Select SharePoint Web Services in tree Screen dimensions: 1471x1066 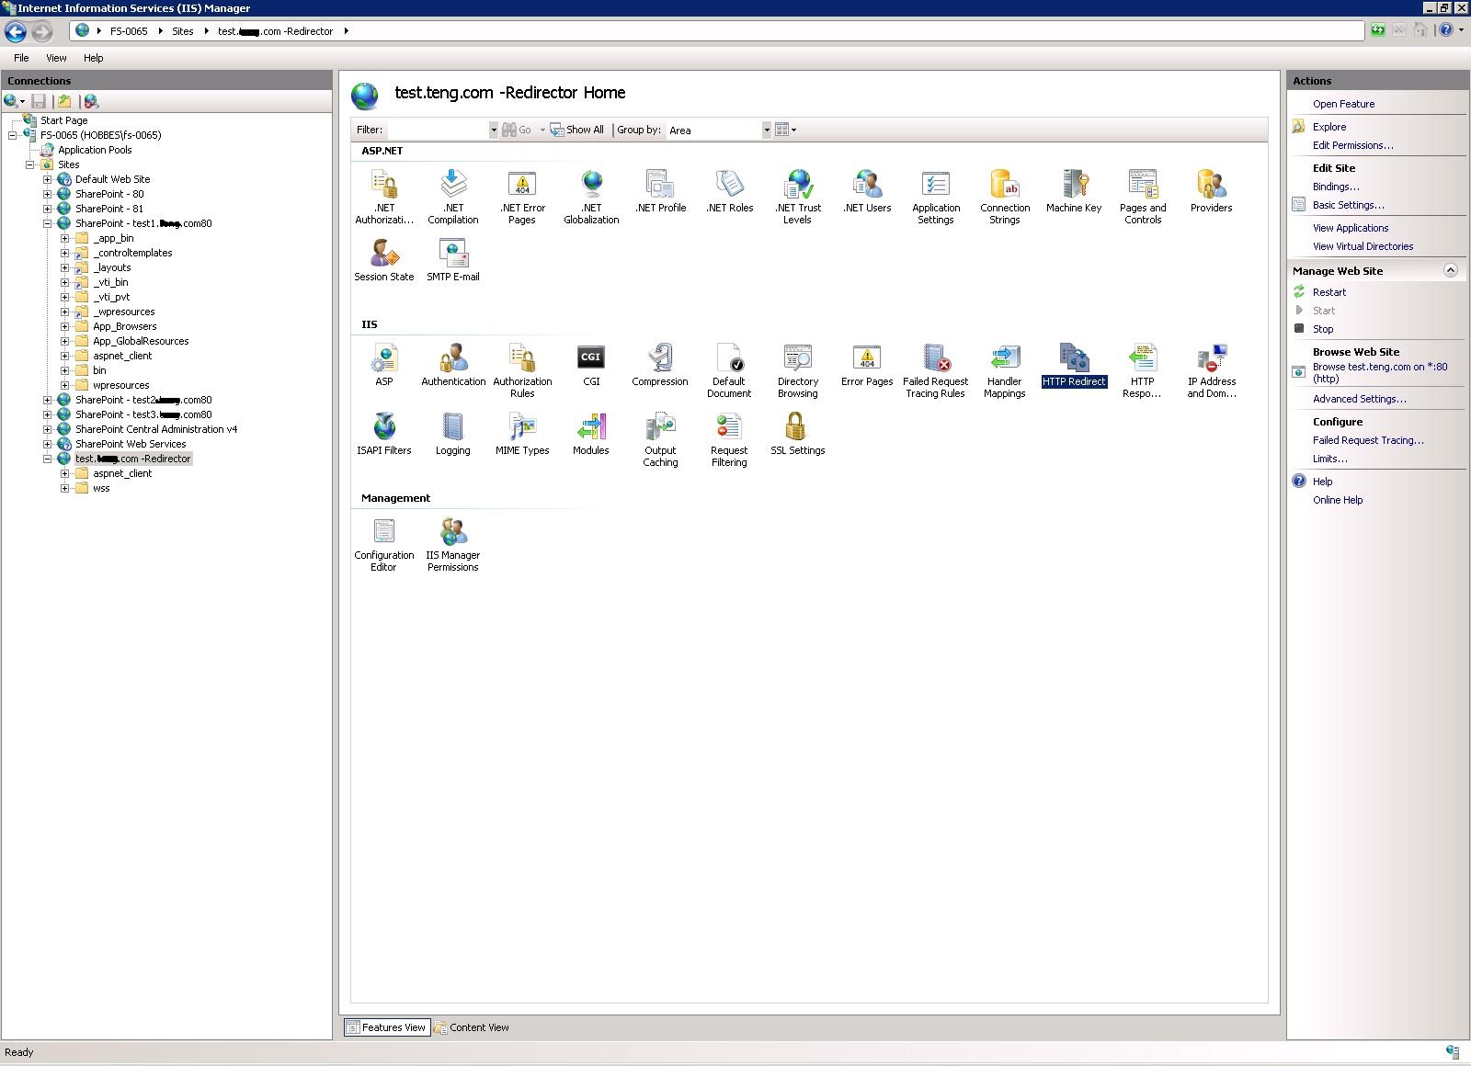[131, 444]
